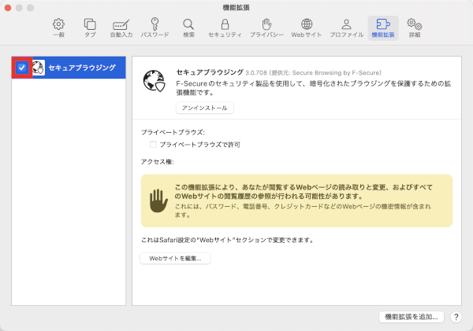Open the プライバシー privacy pane
The width and height of the screenshot is (473, 331).
(x=266, y=28)
